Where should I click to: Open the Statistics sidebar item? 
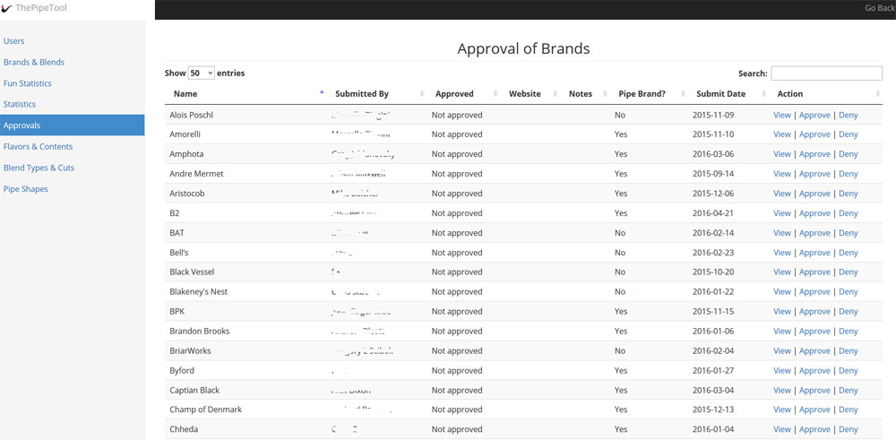[20, 104]
